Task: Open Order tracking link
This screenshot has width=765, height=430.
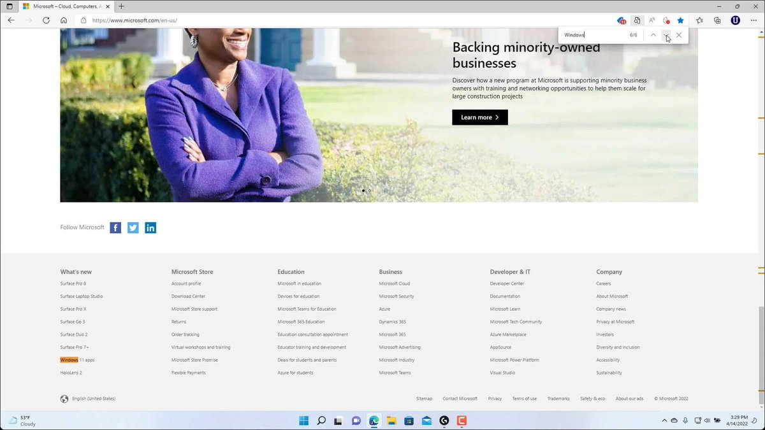Action: pyautogui.click(x=186, y=334)
